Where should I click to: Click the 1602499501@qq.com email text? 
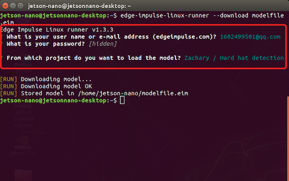pyautogui.click(x=250, y=37)
